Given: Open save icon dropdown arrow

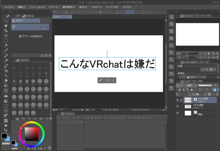Looking at the screenshot, I should [x=75, y=12].
